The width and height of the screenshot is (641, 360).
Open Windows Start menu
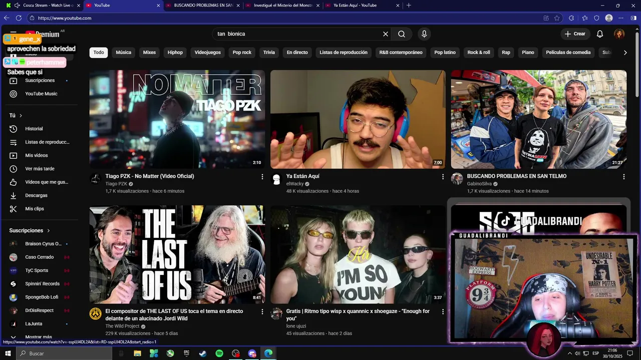pos(8,353)
